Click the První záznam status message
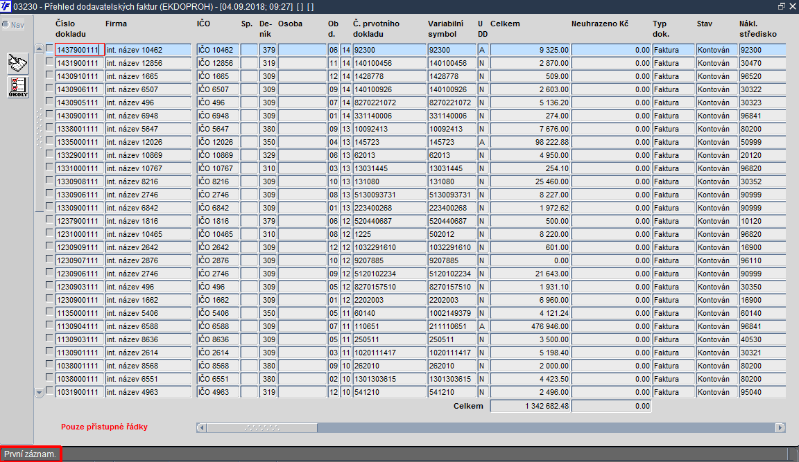The height and width of the screenshot is (462, 799). click(x=31, y=454)
